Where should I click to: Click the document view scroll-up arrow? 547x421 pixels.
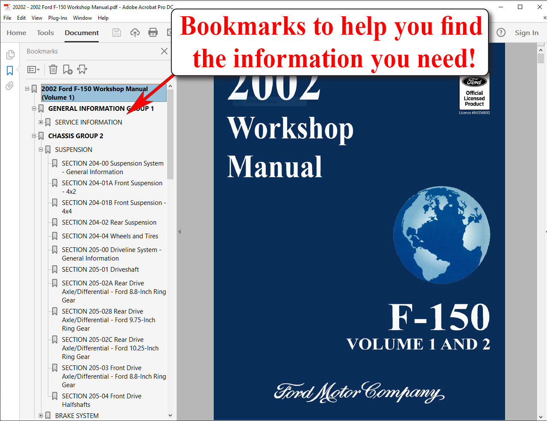pyautogui.click(x=541, y=50)
